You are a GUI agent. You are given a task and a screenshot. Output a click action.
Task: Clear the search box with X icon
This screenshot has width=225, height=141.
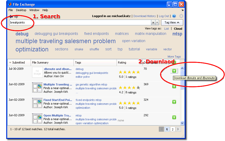[x=153, y=23]
